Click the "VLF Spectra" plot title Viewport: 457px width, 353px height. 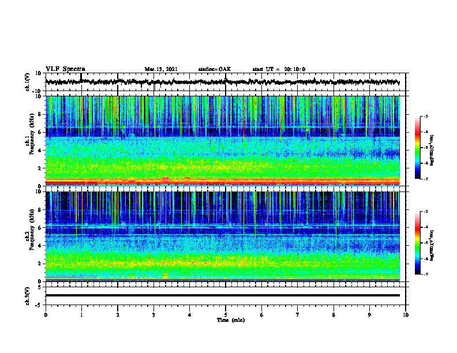[65, 69]
